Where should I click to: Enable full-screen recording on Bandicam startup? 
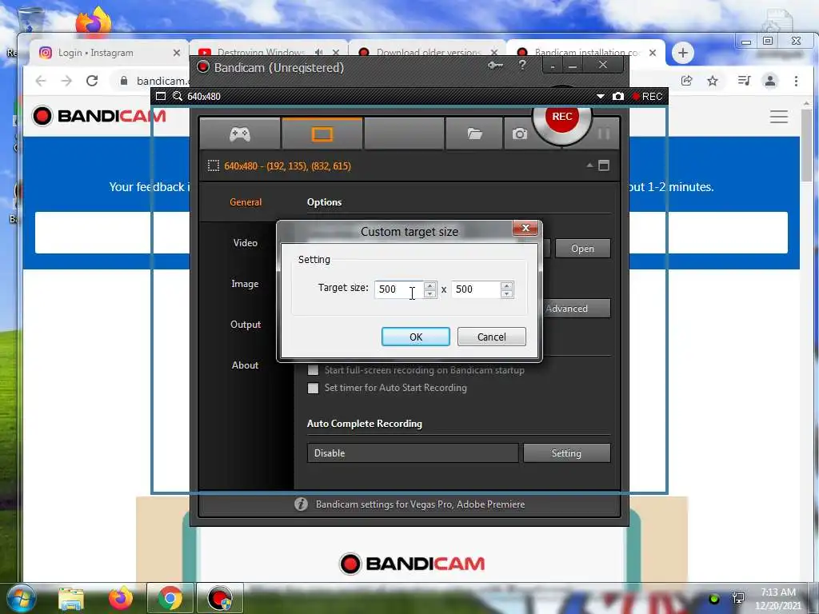point(313,370)
